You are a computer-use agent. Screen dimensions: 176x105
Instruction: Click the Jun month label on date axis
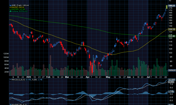click(129, 77)
